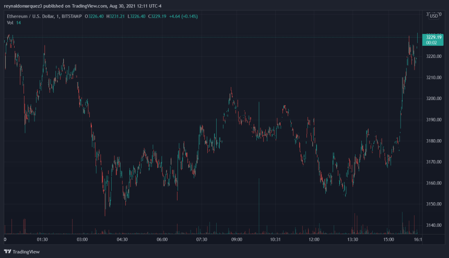Viewport: 449px width, 258px height.
Task: Select the current price tag 3229.19
Action: 434,37
